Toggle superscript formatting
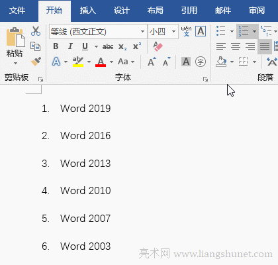Image resolution: width=278 pixels, height=265 pixels. pyautogui.click(x=137, y=46)
